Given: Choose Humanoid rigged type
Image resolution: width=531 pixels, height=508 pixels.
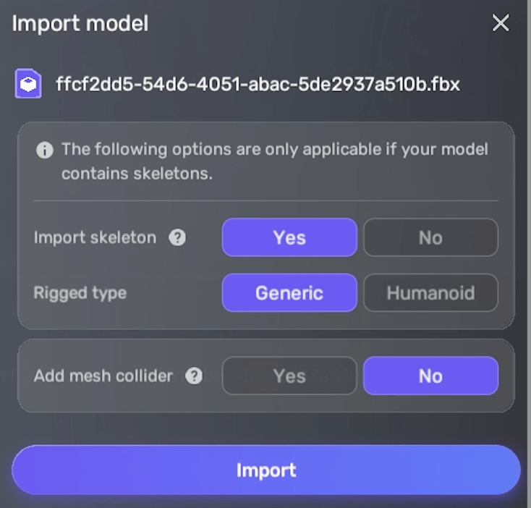Looking at the screenshot, I should coord(430,293).
